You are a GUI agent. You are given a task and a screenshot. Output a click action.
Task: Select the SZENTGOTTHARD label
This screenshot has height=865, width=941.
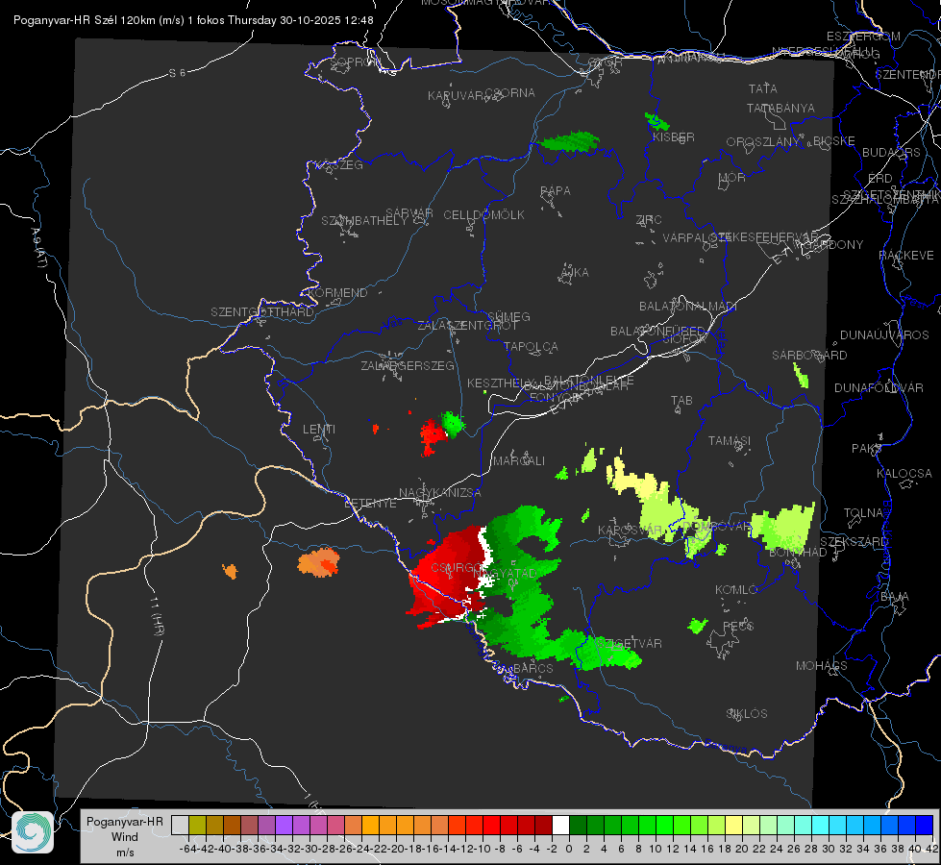[x=262, y=312]
